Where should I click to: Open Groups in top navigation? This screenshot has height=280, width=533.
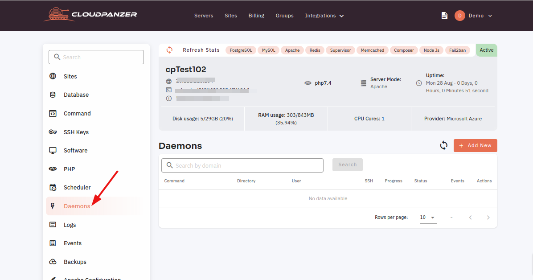[x=284, y=16]
